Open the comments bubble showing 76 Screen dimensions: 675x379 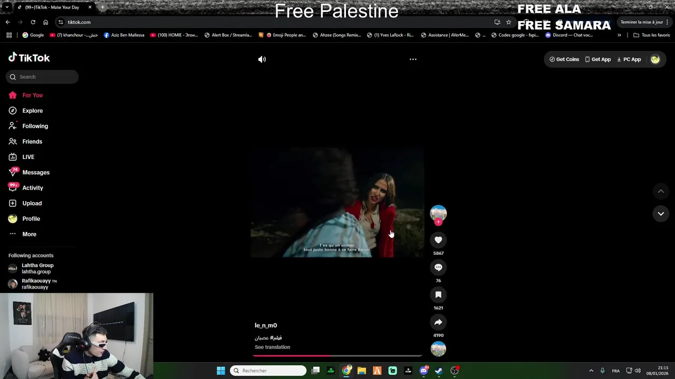click(x=438, y=267)
